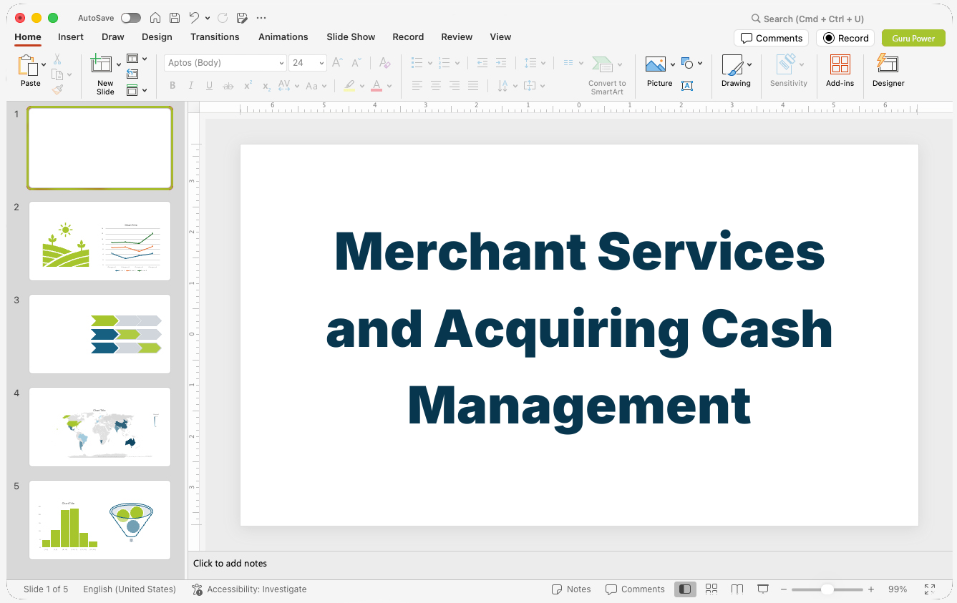The width and height of the screenshot is (957, 603).
Task: Open the font size 24 dropdown
Action: 322,63
